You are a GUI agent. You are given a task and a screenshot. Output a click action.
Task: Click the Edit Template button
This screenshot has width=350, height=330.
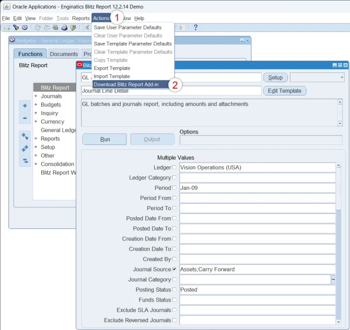[285, 91]
